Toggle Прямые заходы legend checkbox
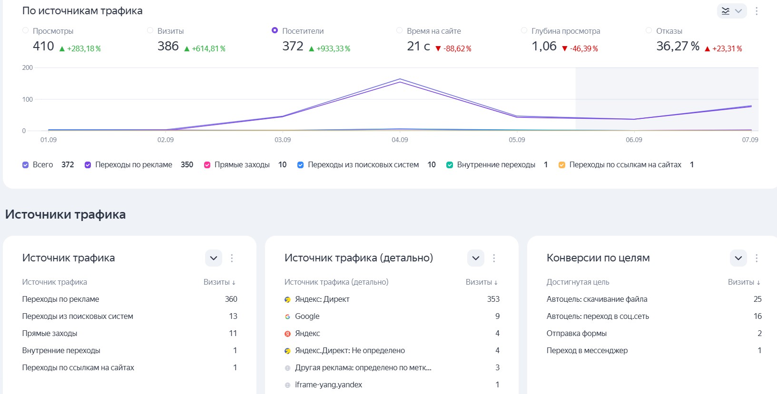This screenshot has width=777, height=394. (x=207, y=165)
